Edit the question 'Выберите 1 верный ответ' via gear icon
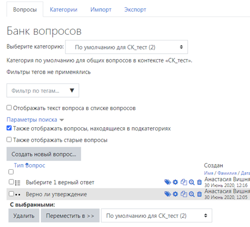The image size is (250, 227). coord(175,182)
